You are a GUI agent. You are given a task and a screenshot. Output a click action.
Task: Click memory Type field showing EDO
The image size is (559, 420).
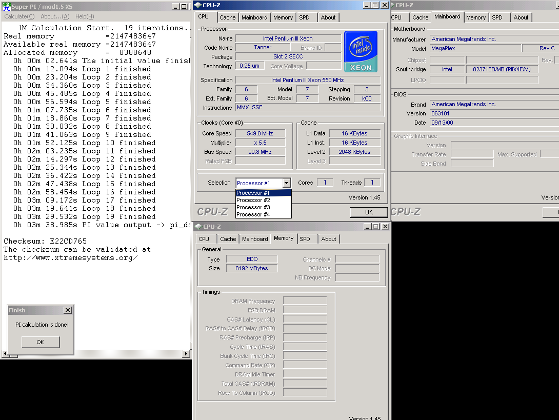click(x=252, y=259)
